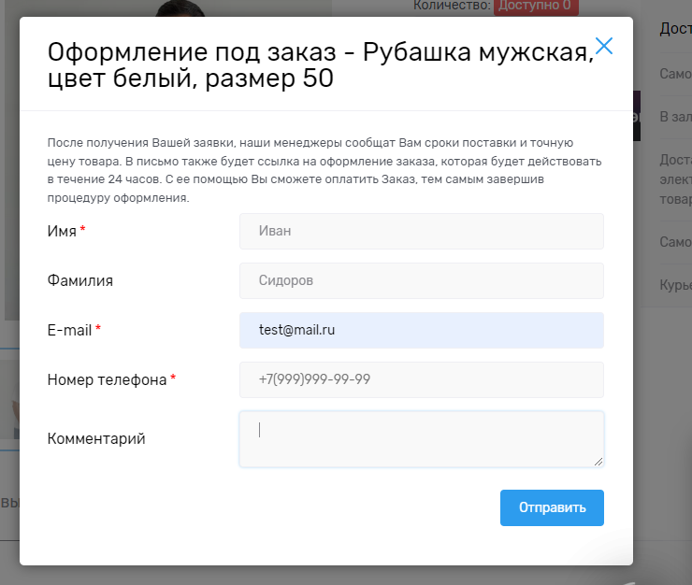692x585 pixels.
Task: Open the Дост... tab behind the dialog
Action: [675, 28]
